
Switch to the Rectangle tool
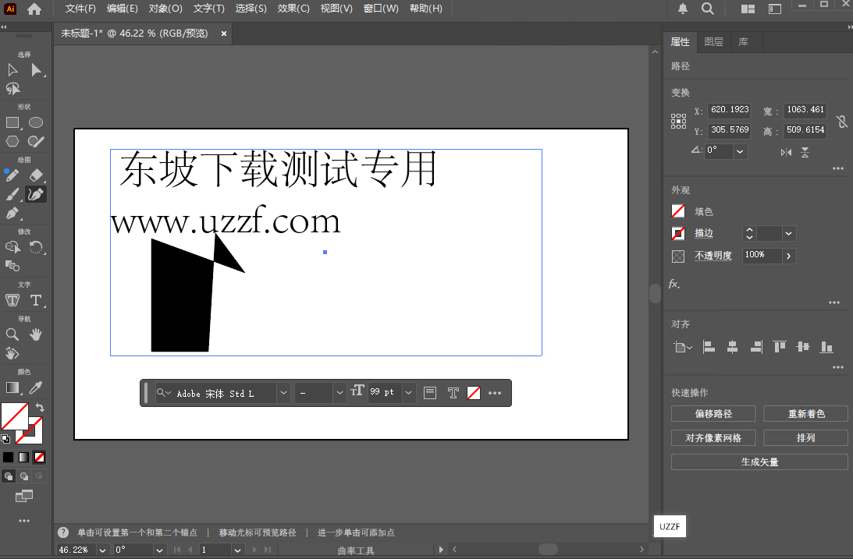pyautogui.click(x=11, y=122)
